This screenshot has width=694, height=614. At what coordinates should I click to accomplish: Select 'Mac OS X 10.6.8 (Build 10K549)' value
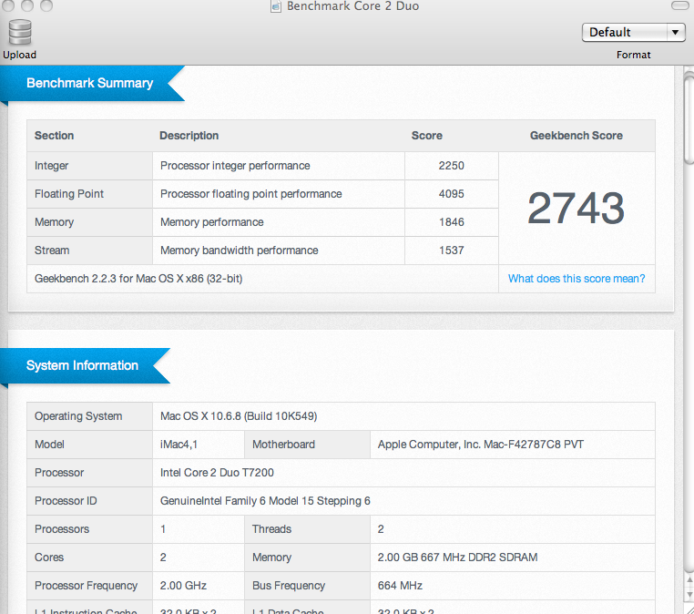coord(239,416)
